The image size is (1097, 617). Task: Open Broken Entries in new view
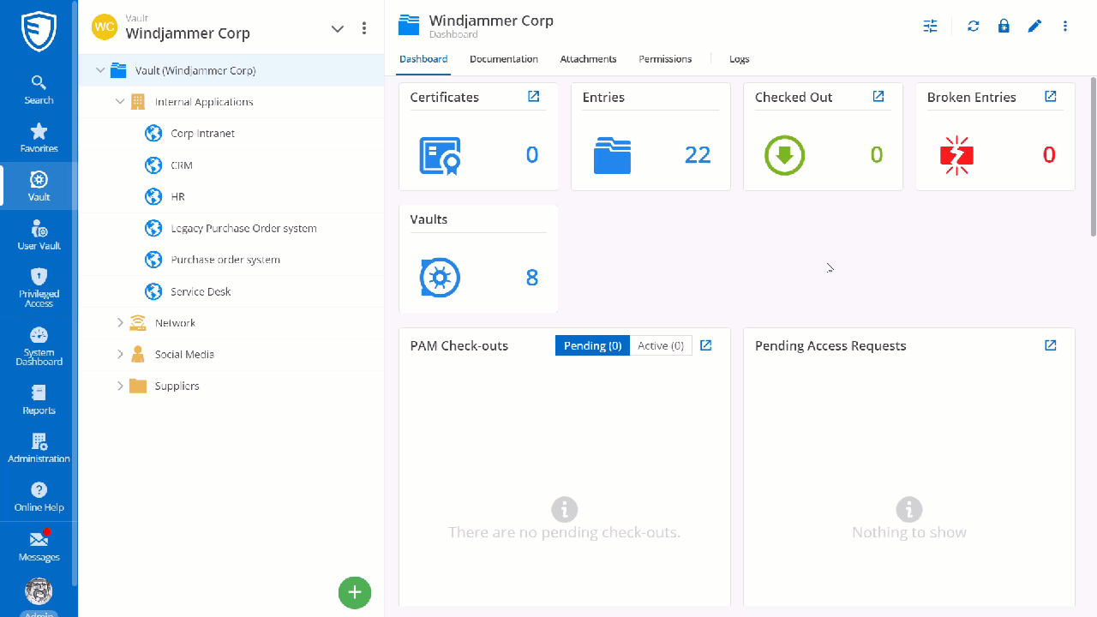(1051, 97)
